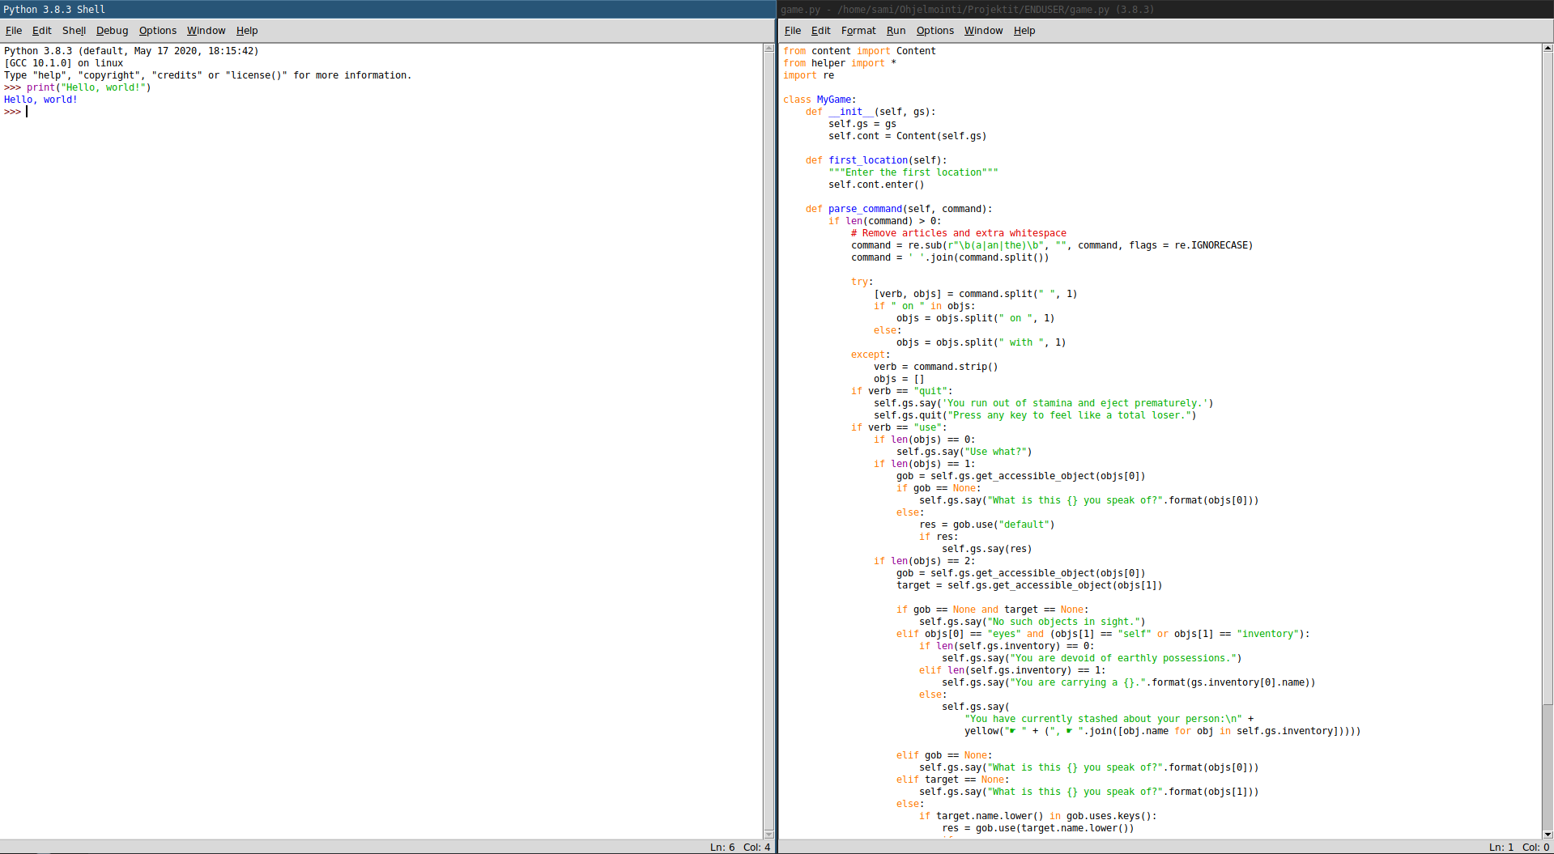Click 'Col: 4' in Shell status bar
This screenshot has width=1554, height=854.
[756, 848]
